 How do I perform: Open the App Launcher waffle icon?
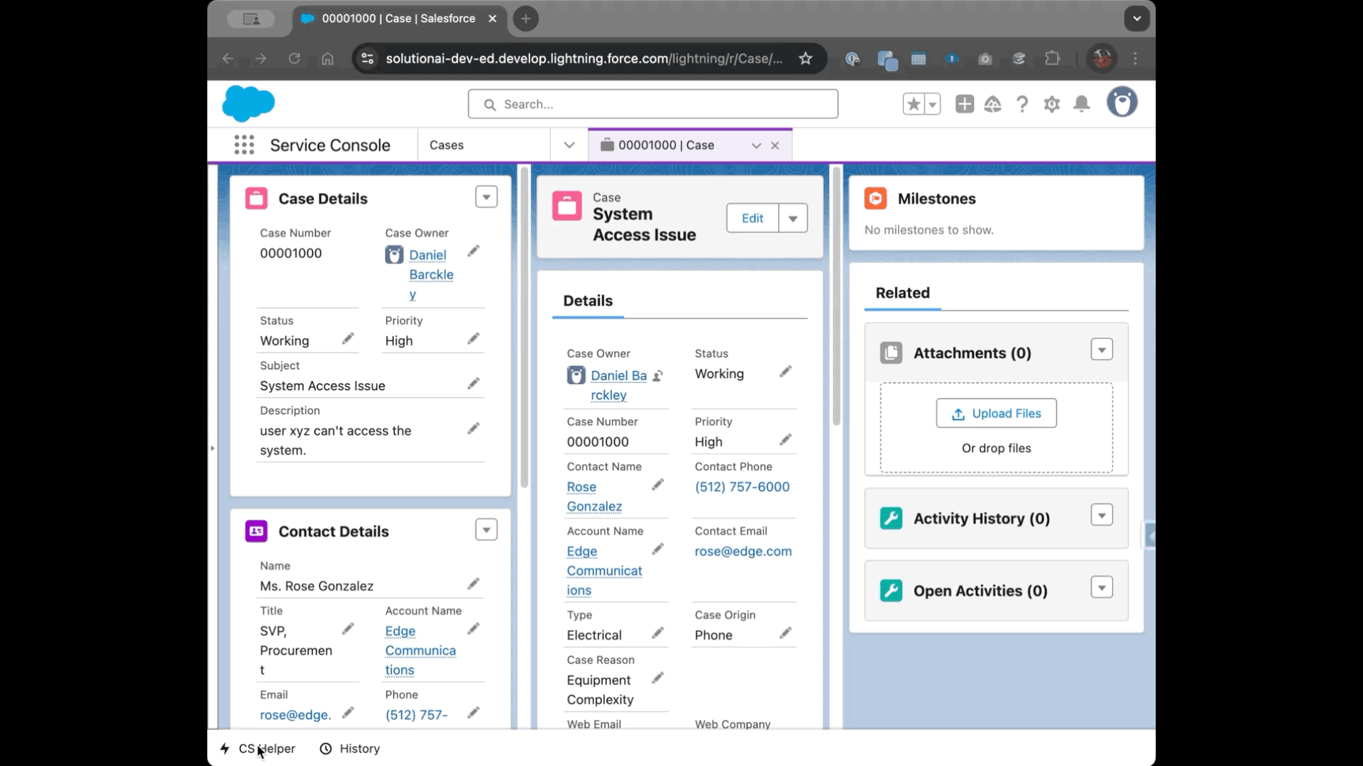pyautogui.click(x=243, y=145)
